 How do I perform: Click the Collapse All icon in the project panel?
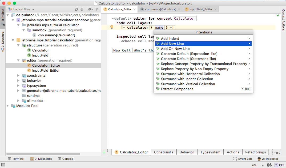[x=82, y=9]
